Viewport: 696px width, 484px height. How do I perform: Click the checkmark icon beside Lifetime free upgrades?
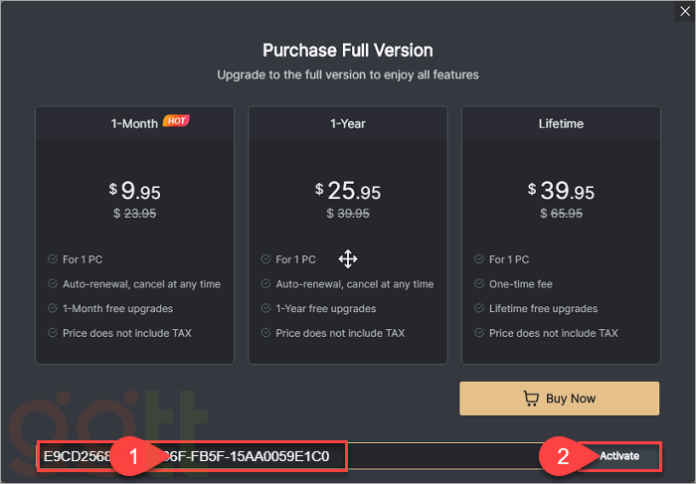point(479,308)
